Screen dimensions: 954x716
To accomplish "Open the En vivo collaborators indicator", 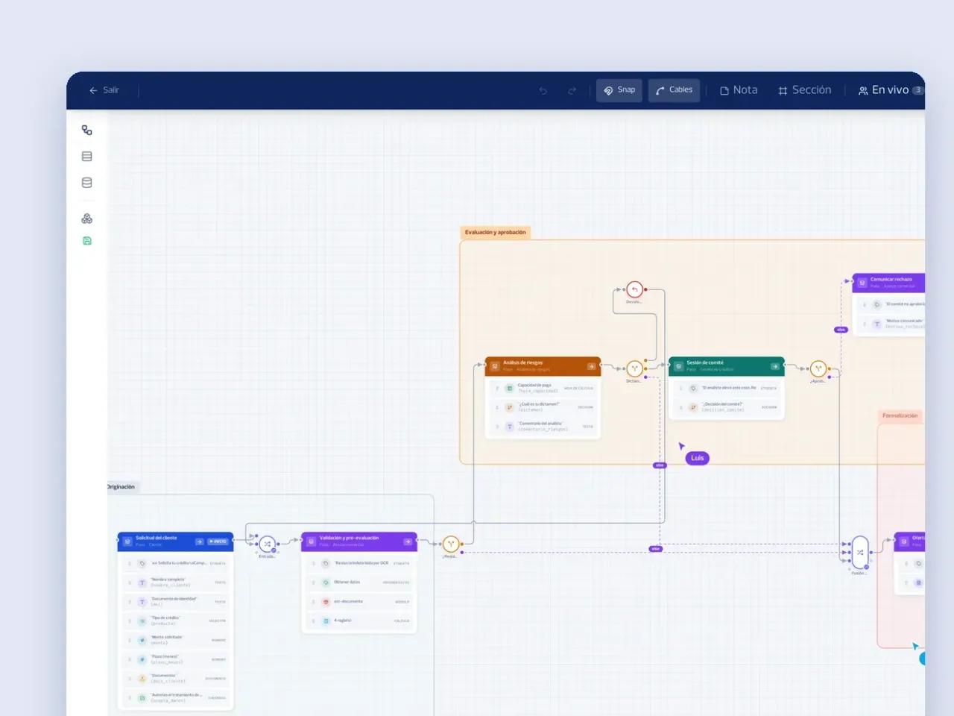I will (890, 90).
